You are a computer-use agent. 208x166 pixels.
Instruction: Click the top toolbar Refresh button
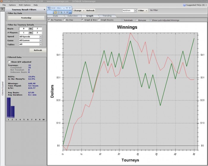click(90, 11)
